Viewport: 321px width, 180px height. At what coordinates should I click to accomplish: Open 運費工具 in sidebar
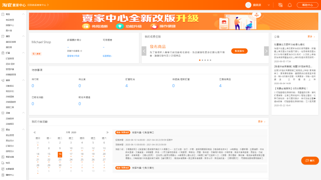10,107
